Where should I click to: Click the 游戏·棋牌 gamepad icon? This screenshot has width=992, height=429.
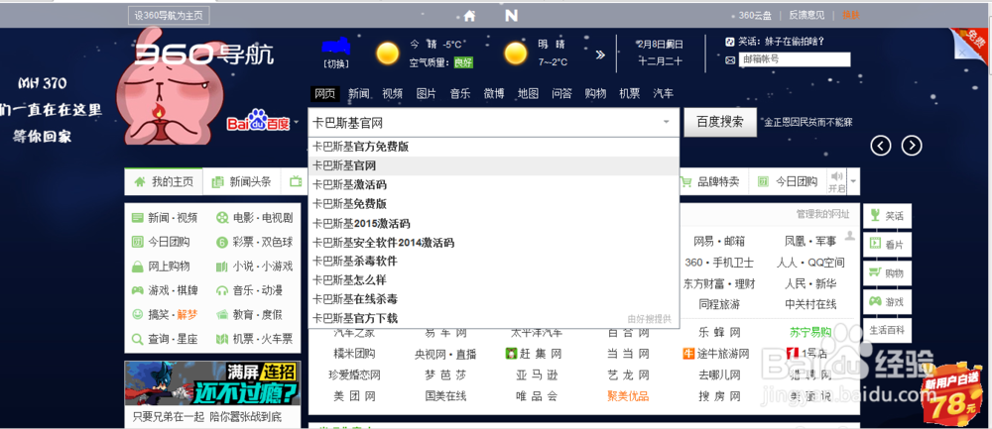point(137,290)
